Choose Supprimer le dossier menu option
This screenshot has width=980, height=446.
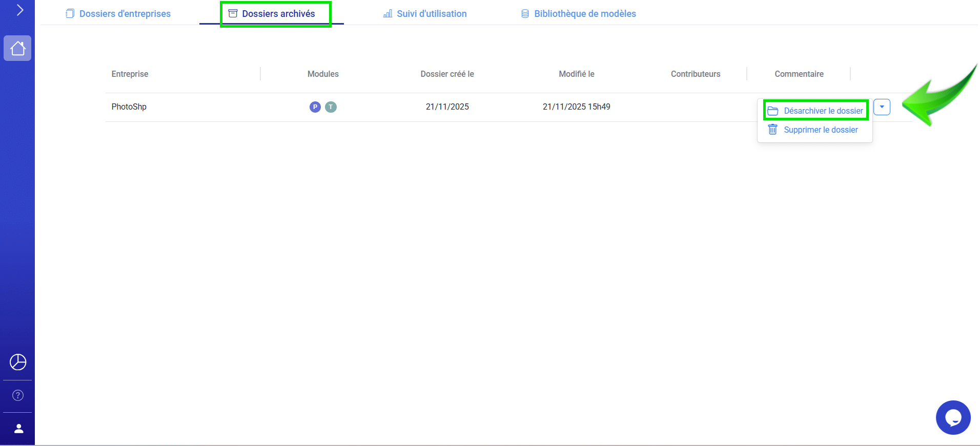(820, 130)
